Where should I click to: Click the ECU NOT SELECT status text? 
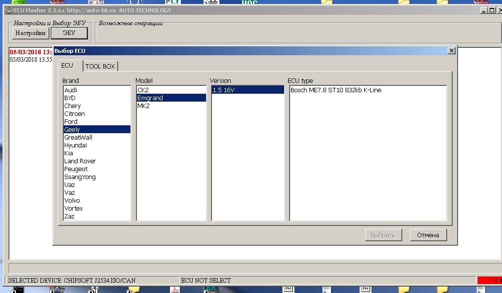tap(206, 281)
